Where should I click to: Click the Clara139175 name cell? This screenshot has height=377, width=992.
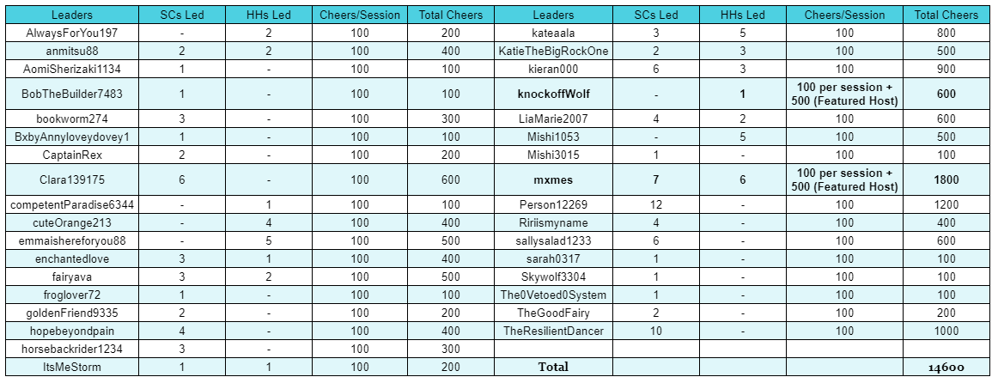coord(72,180)
